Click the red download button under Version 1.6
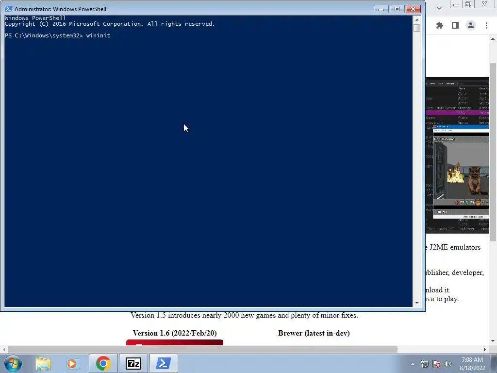 175,342
